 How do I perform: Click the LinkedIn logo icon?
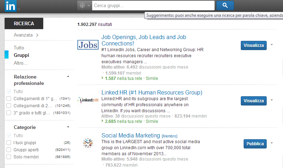click(x=10, y=6)
